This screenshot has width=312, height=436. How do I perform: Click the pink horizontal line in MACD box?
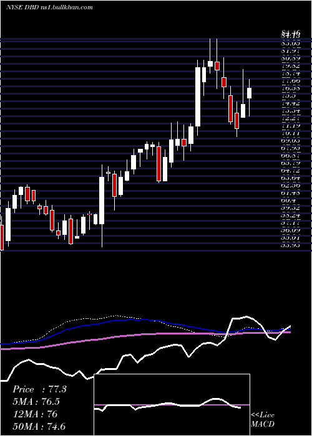point(172,405)
